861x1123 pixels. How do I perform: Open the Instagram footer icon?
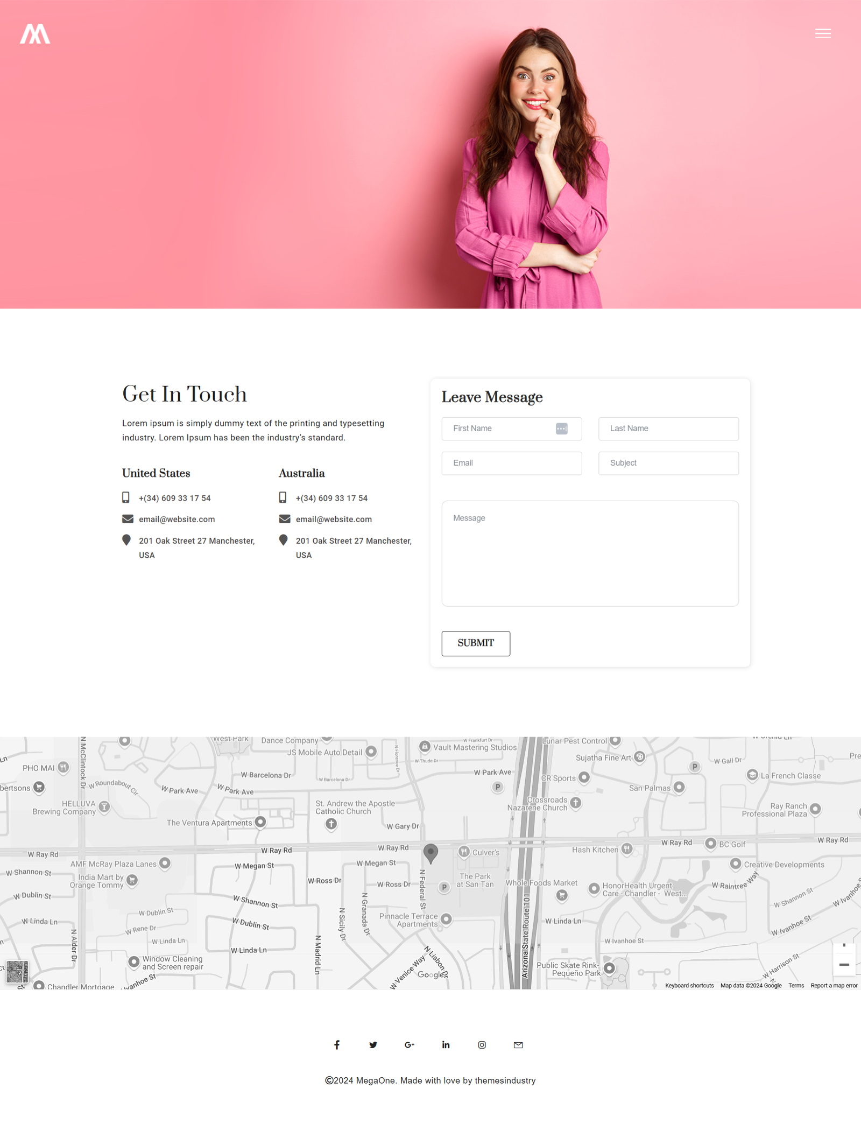coord(482,1045)
